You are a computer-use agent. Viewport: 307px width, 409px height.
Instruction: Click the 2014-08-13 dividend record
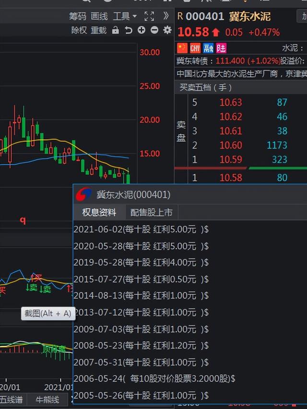point(141,296)
